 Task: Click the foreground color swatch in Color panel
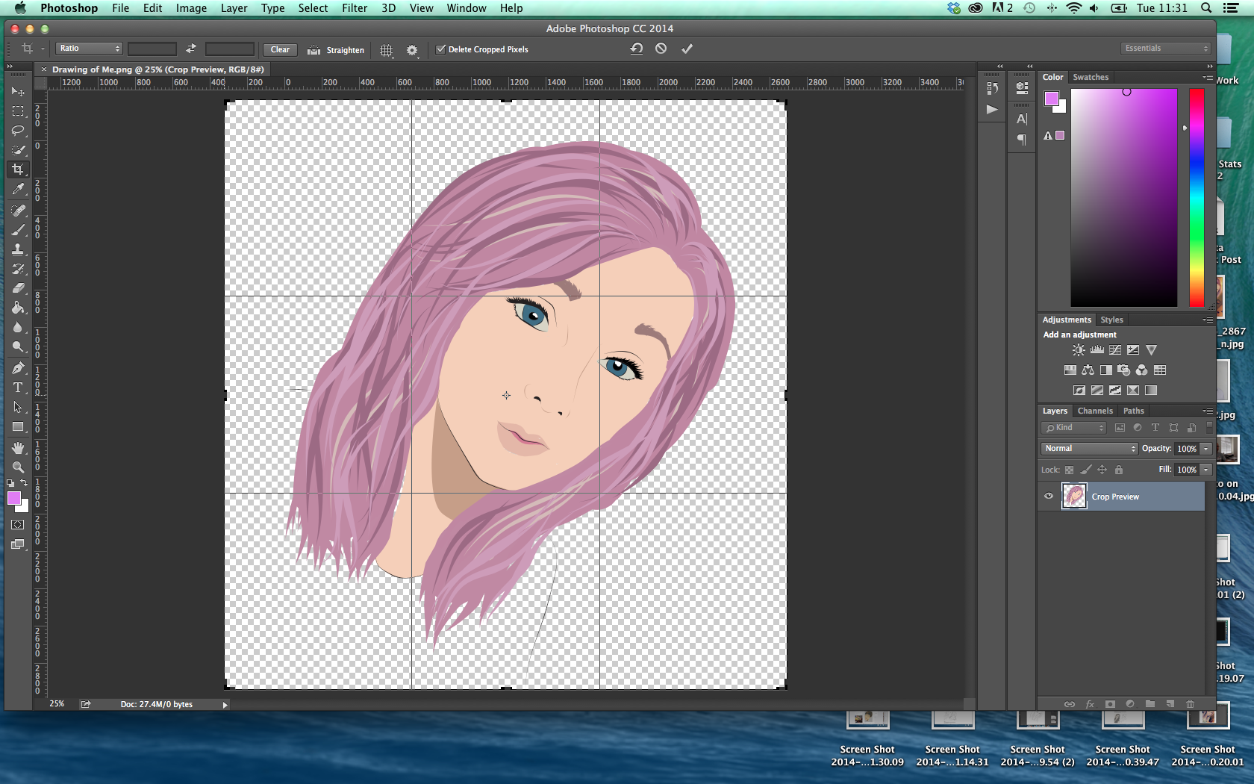click(1052, 99)
